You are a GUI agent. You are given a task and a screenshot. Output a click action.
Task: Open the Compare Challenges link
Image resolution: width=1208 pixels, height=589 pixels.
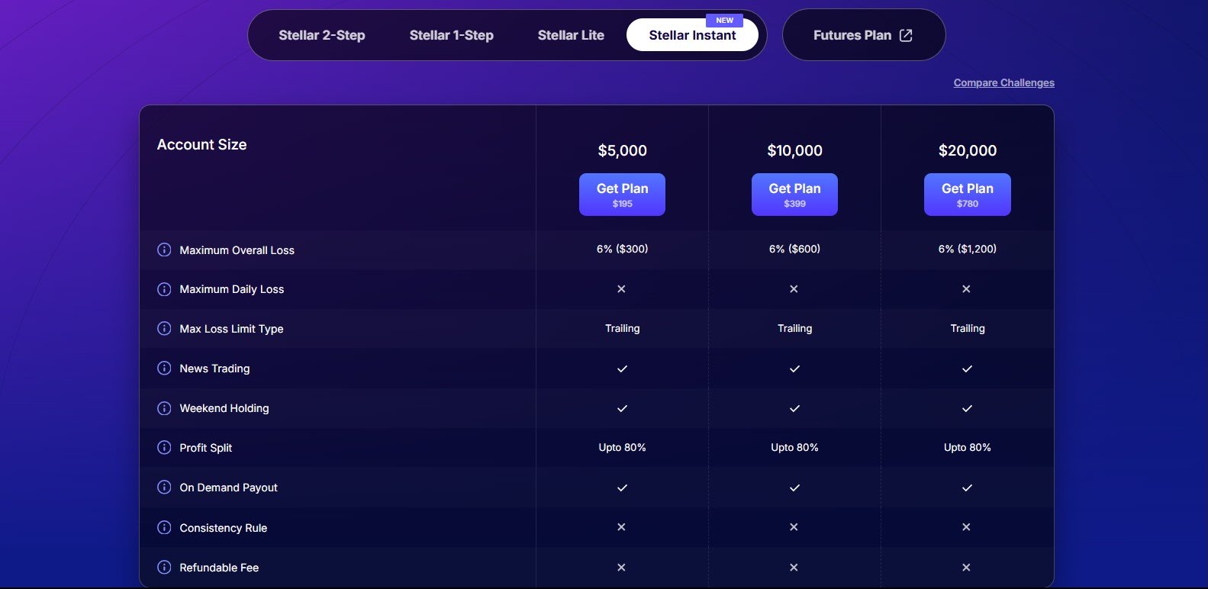click(1003, 82)
